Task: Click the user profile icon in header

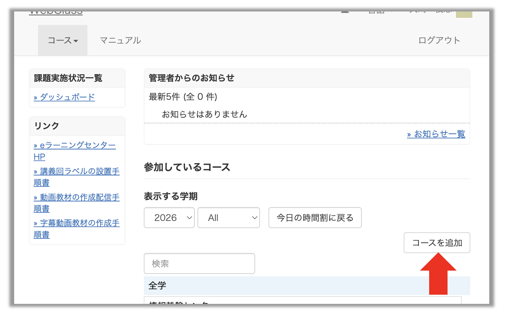Action: (345, 13)
